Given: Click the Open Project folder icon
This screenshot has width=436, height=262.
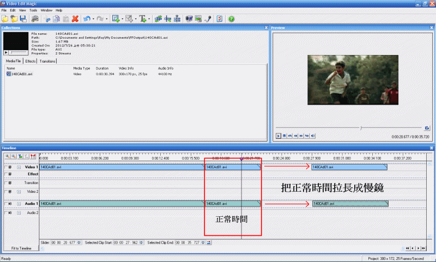Looking at the screenshot, I should tap(14, 19).
